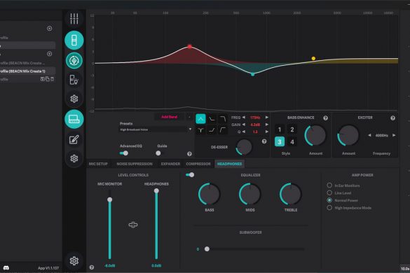Toggle the Advanced EQ switch
410x273 pixels.
(x=124, y=153)
